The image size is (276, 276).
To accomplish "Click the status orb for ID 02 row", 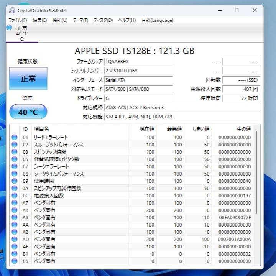I will pos(15,145).
